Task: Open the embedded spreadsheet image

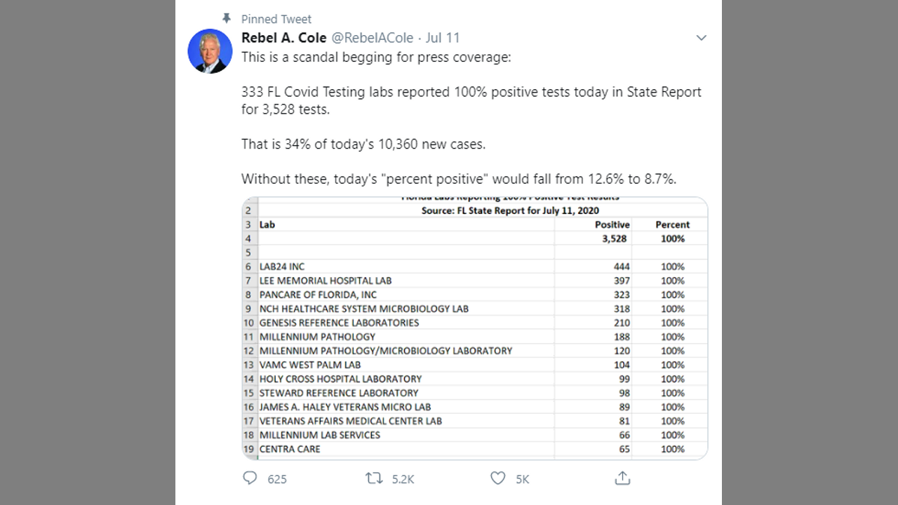Action: [474, 328]
